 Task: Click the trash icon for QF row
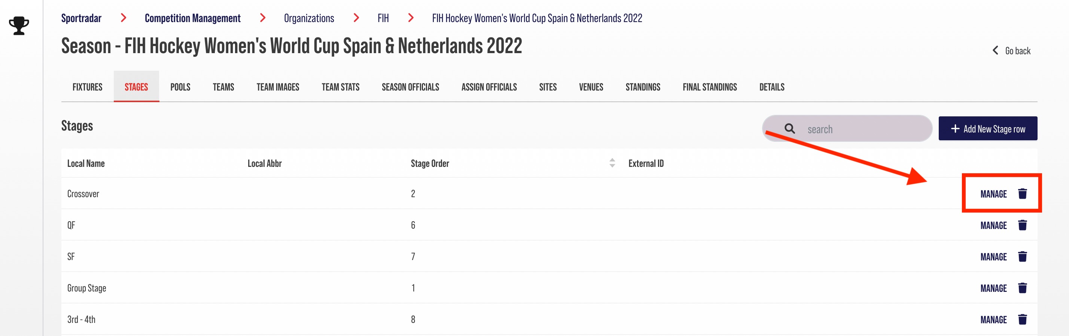(x=1022, y=225)
